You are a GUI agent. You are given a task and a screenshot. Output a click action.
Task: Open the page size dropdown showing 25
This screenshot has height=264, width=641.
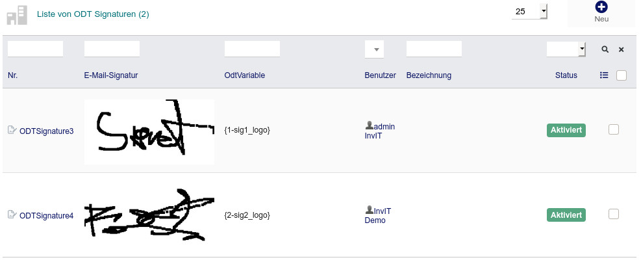click(529, 12)
